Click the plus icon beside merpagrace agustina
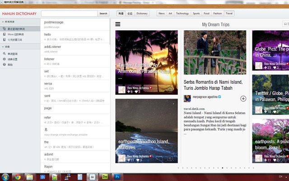This screenshot has width=289, height=181. click(x=243, y=99)
